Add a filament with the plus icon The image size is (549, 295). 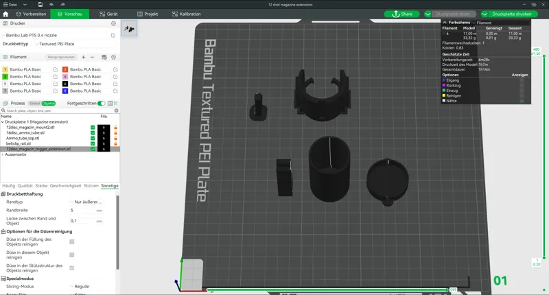tap(83, 57)
